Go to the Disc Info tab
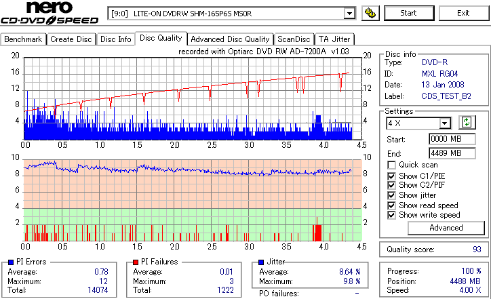491x299 pixels. [115, 39]
